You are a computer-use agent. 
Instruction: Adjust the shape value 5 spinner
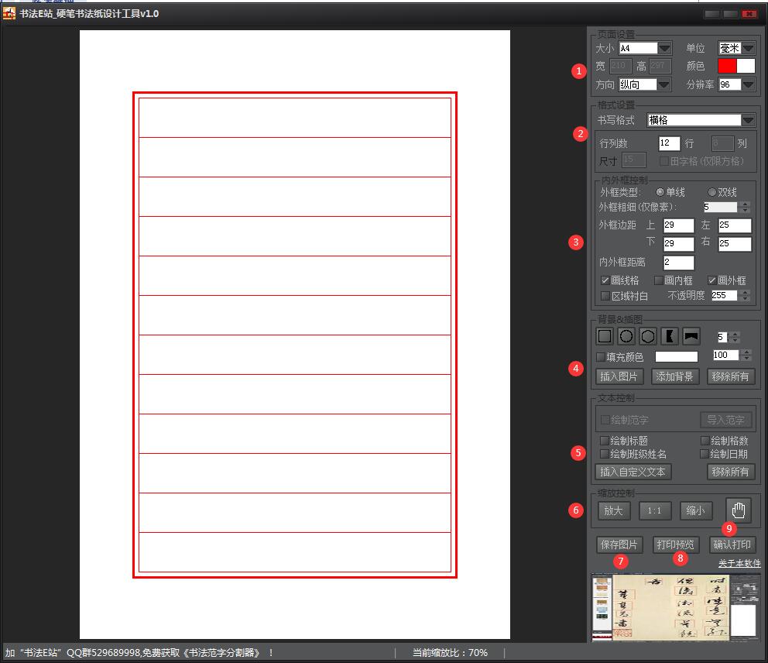coord(735,337)
